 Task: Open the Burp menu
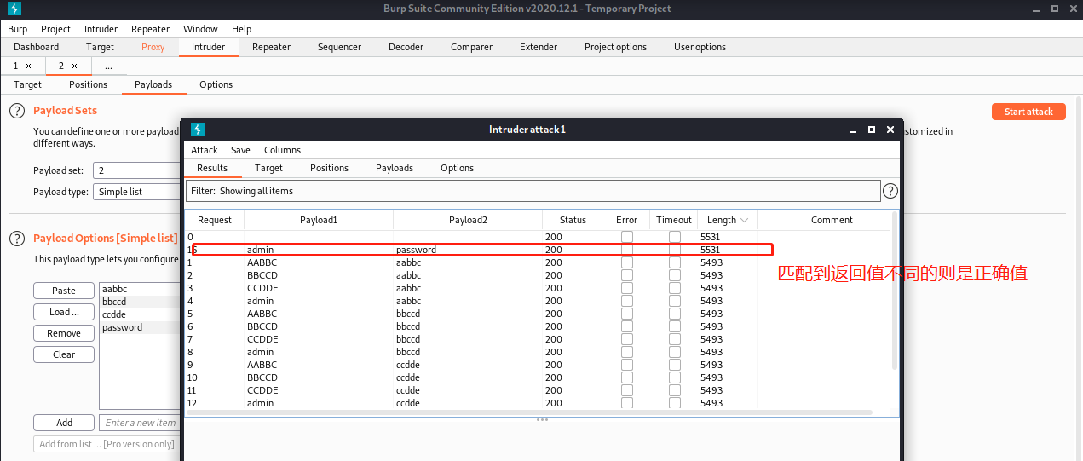pyautogui.click(x=17, y=29)
